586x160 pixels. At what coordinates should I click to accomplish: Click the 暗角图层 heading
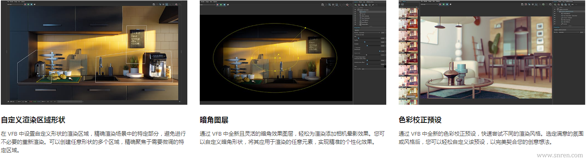click(214, 120)
